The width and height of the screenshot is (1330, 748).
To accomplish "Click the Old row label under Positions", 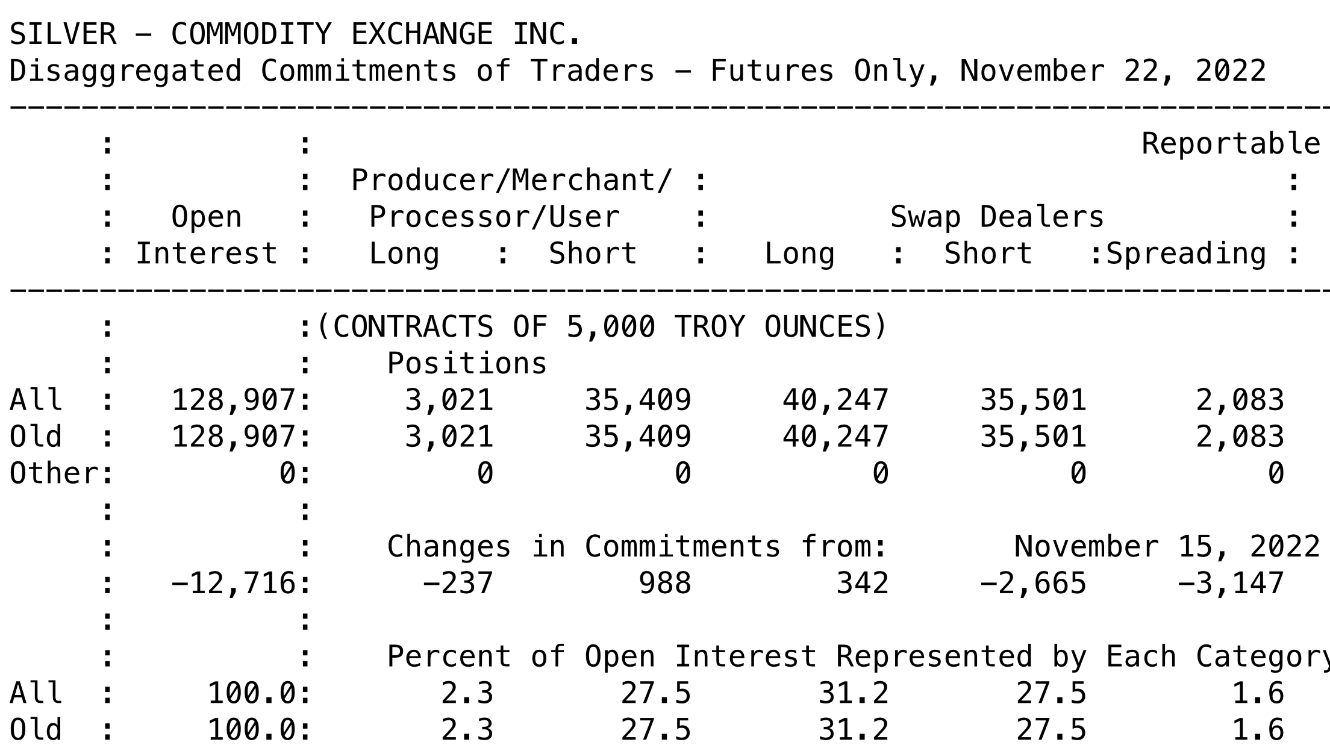I will 36,437.
